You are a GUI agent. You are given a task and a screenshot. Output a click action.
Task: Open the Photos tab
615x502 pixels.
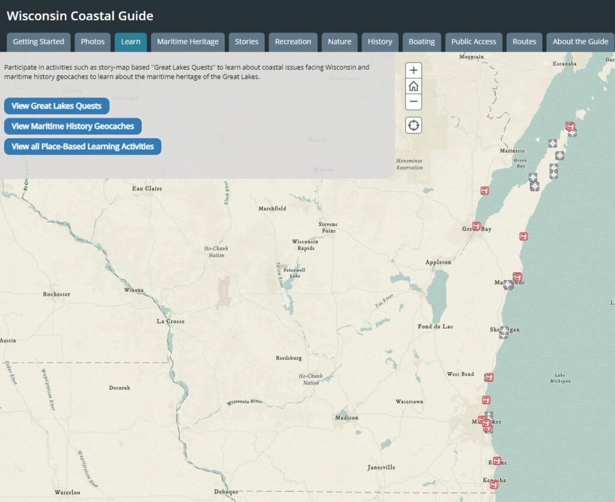tap(93, 41)
